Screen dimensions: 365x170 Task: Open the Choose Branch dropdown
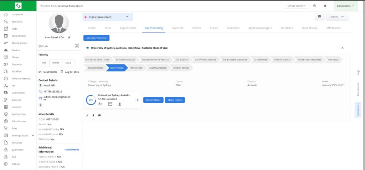coord(297,6)
